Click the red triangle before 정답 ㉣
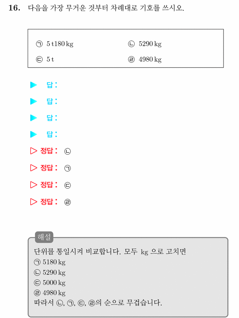Screen dimensions: 239x318 click(x=34, y=202)
